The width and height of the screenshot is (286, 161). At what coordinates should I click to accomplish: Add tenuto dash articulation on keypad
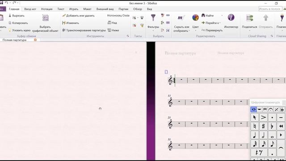(281, 118)
